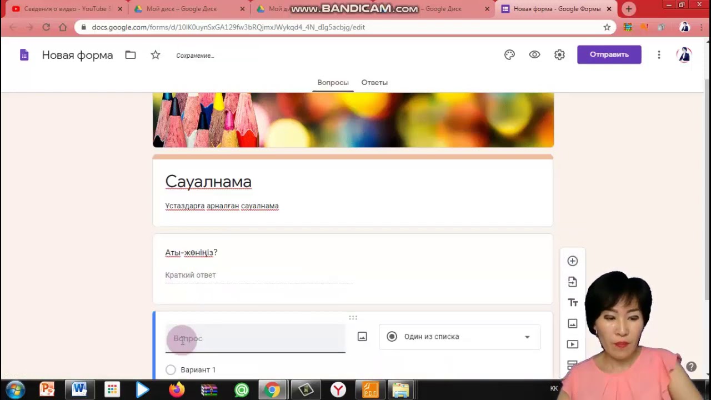
Task: Open File Explorer from taskbar
Action: [400, 390]
